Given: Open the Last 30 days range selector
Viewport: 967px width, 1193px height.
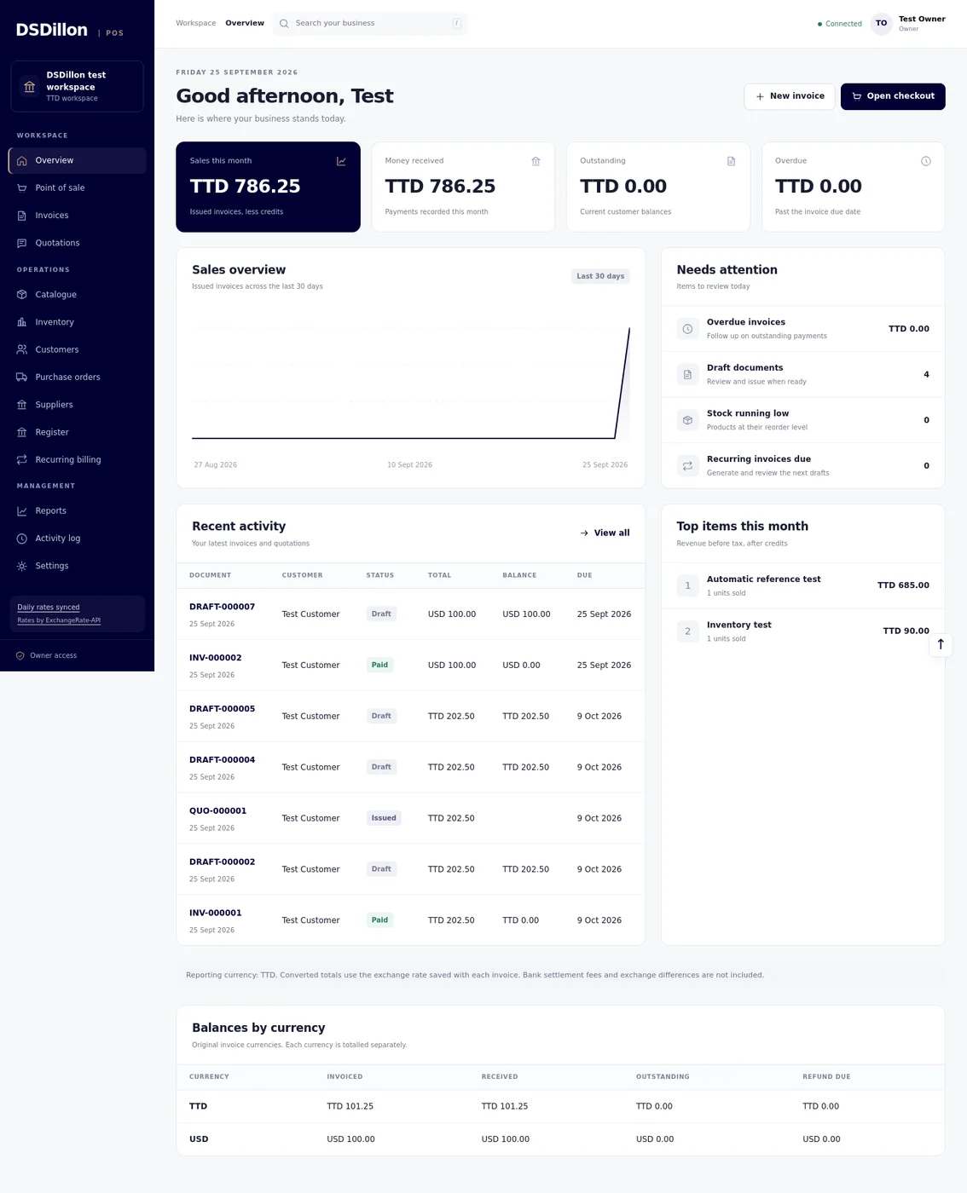Looking at the screenshot, I should tap(600, 276).
